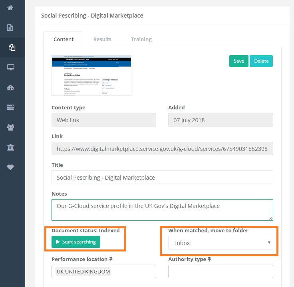Click the Notes text area resize handle

click(271, 218)
